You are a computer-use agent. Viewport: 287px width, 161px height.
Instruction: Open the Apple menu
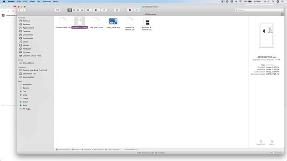4,1
